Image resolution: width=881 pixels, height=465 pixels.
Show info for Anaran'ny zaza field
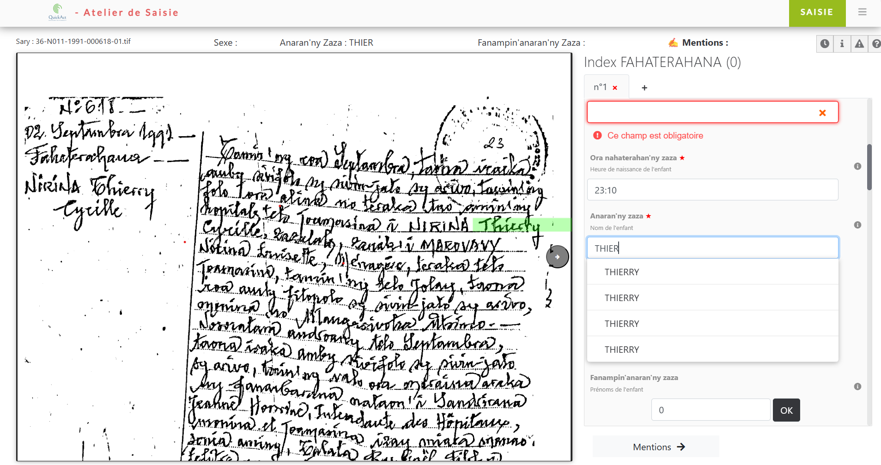point(857,225)
